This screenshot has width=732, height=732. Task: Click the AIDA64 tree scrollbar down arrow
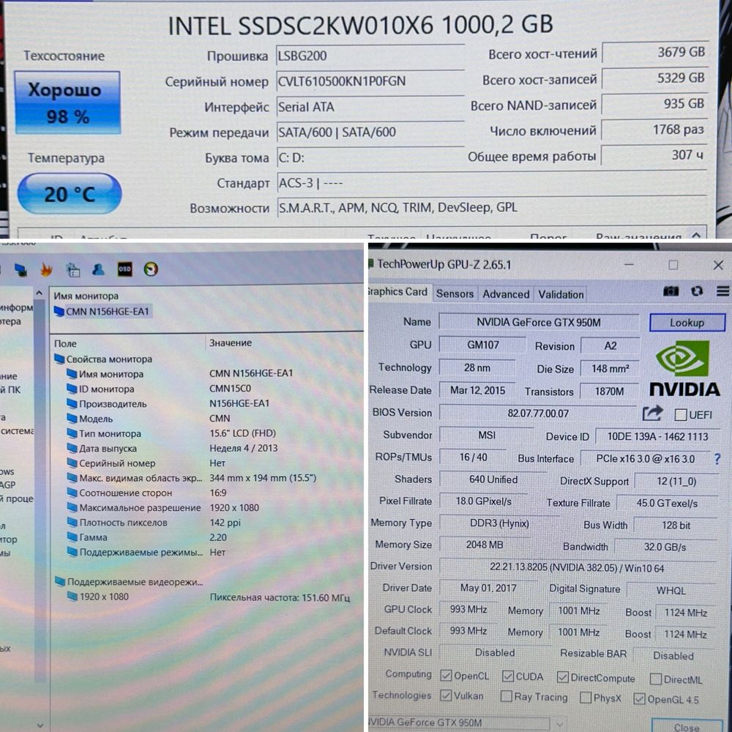40,725
